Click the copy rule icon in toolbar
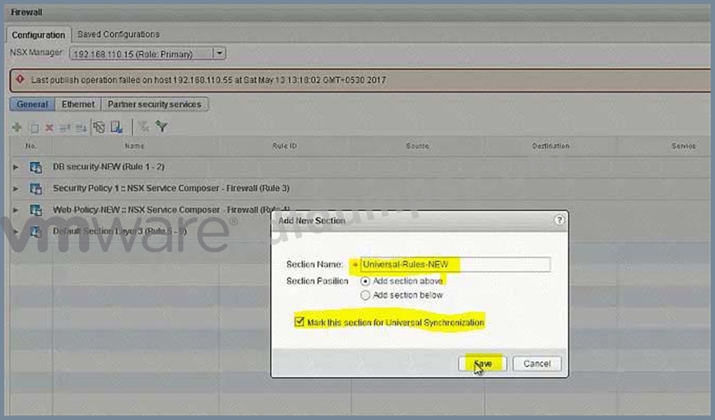The height and width of the screenshot is (420, 715). click(34, 128)
